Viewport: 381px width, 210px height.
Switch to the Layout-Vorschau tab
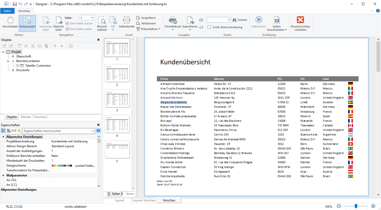144,200
